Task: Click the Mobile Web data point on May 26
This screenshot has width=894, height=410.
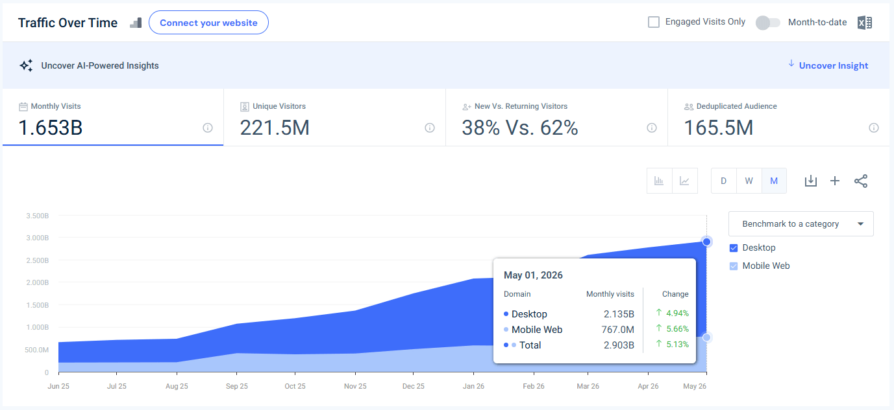Action: (707, 337)
